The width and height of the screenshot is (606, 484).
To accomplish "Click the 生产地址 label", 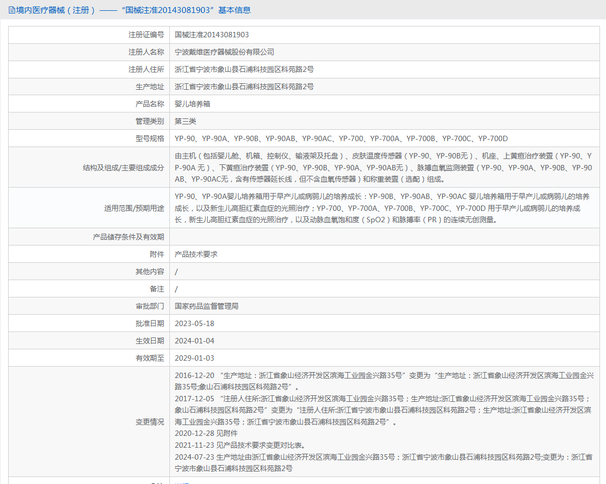I will (149, 87).
